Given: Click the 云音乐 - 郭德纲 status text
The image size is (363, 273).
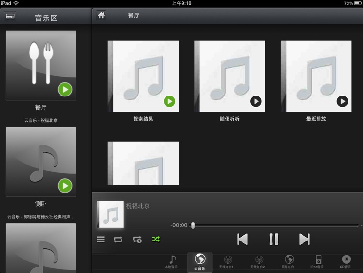Looking at the screenshot, I should [x=41, y=217].
